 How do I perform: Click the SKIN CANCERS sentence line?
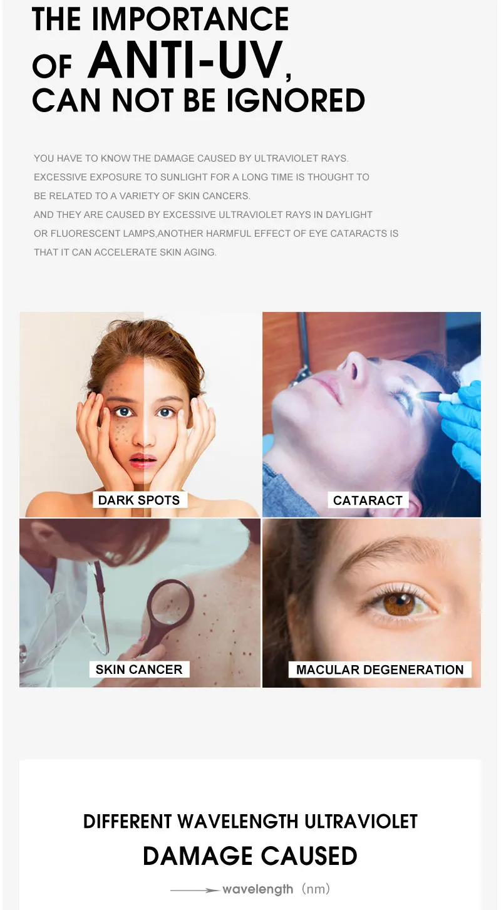pos(142,196)
